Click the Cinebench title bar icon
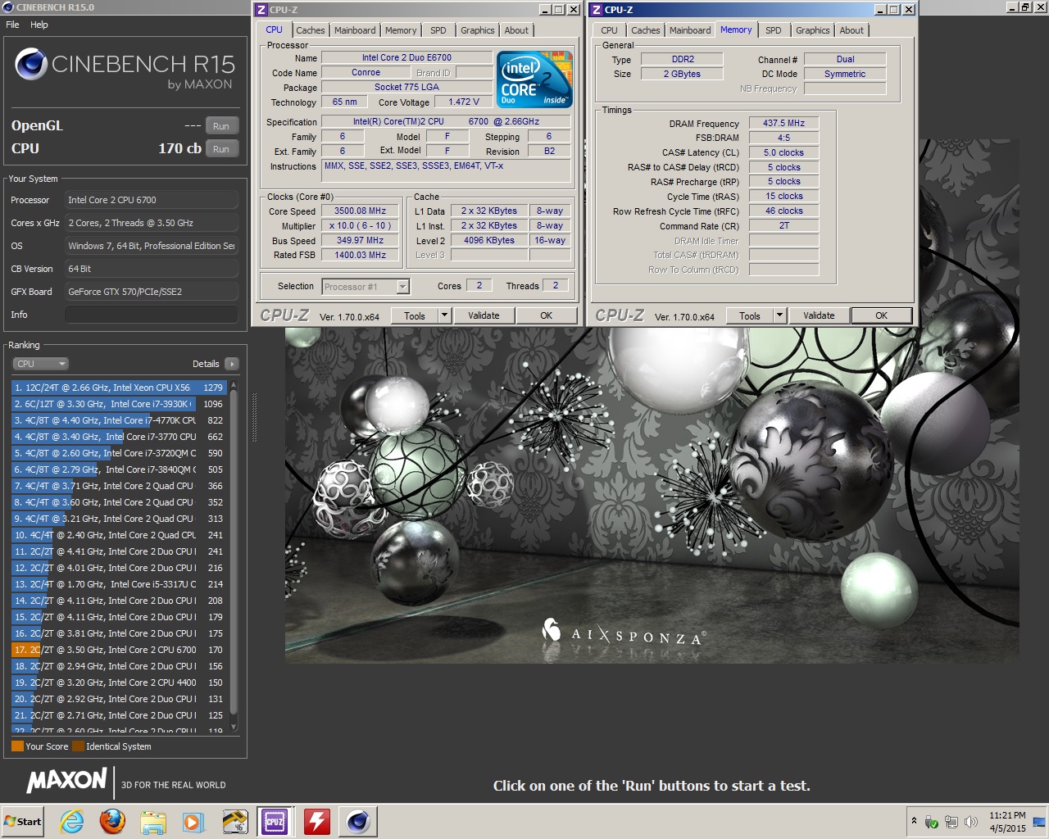Screen dimensions: 1049x839 (x=8, y=7)
